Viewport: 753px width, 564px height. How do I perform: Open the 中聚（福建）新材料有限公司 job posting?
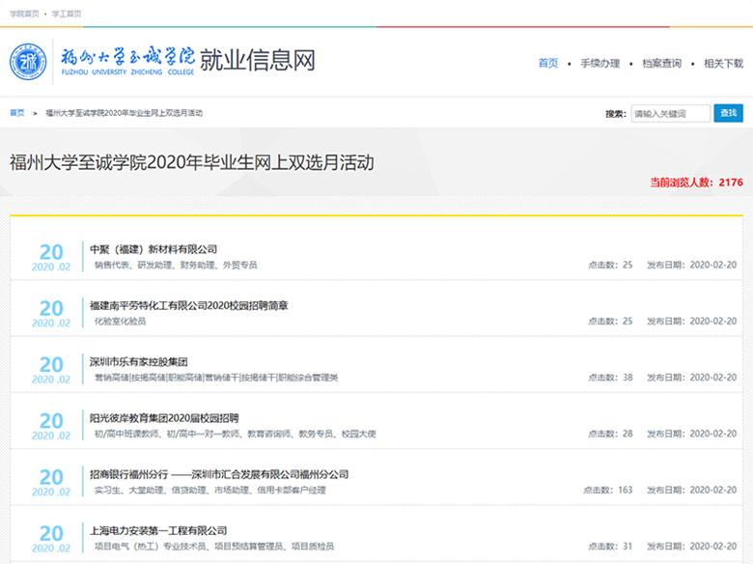coord(153,249)
